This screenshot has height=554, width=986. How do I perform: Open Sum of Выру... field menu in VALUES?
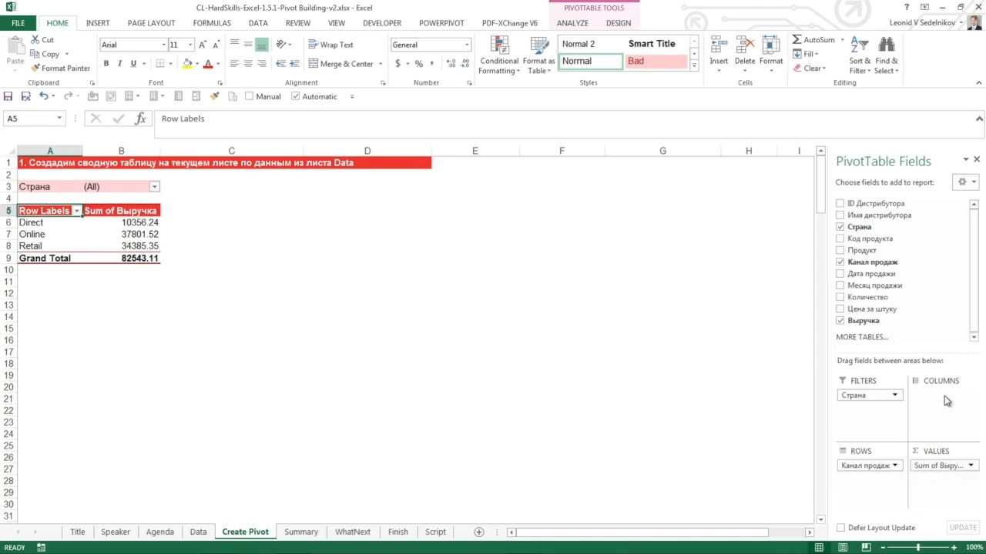971,466
